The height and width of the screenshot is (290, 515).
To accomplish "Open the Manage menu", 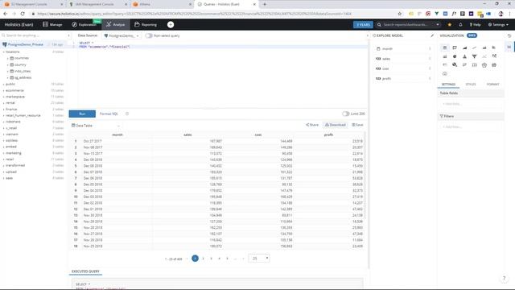I will pos(52,25).
